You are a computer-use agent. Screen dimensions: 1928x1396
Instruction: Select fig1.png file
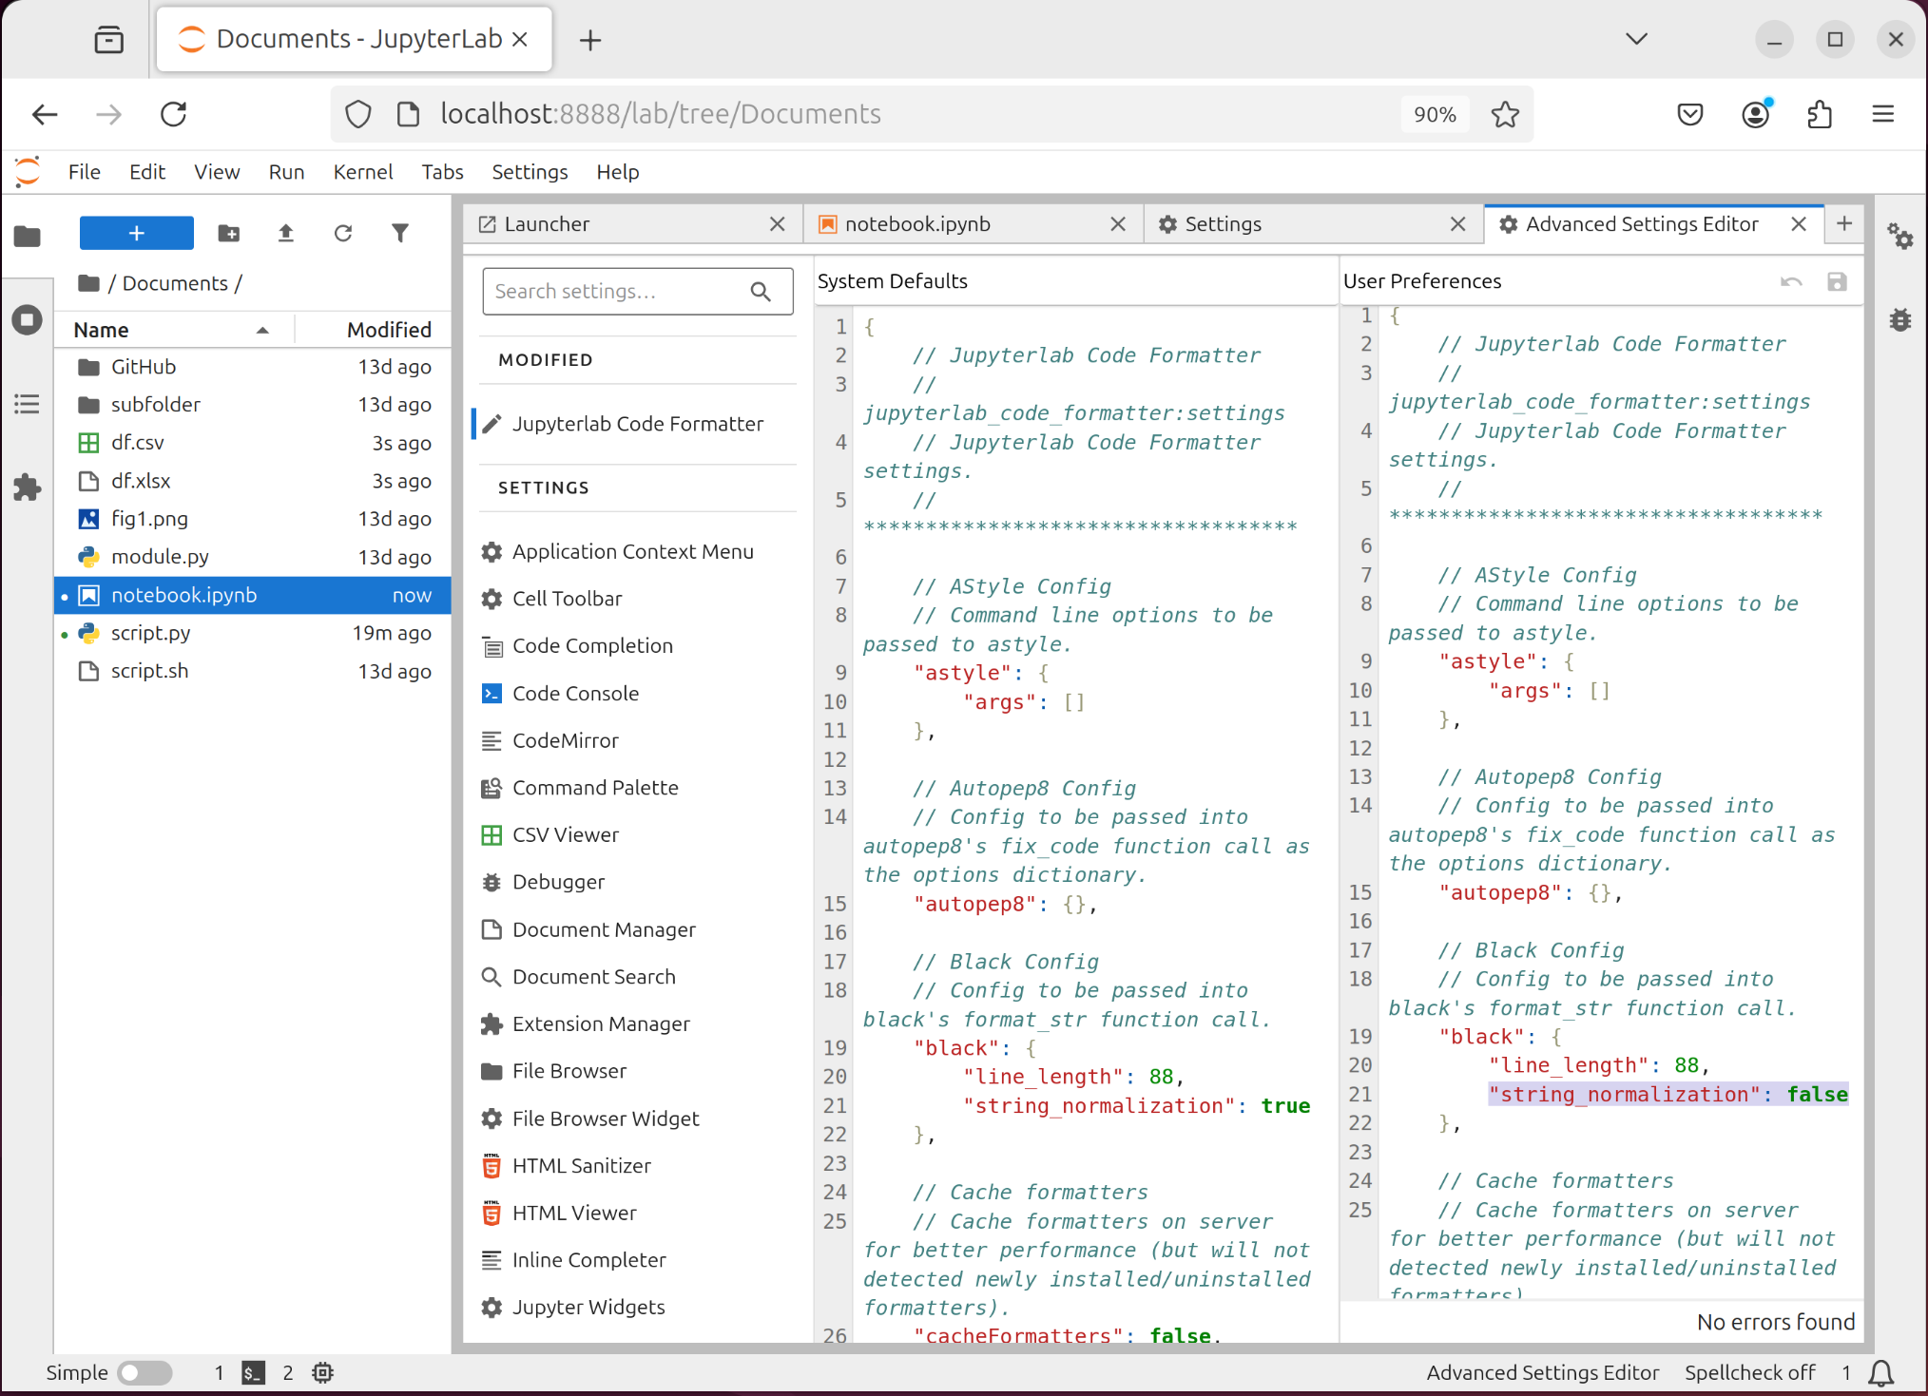253,519
